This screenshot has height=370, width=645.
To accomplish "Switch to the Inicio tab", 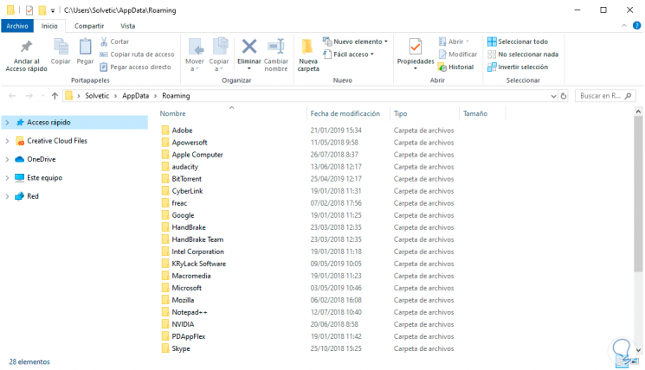I will click(49, 26).
